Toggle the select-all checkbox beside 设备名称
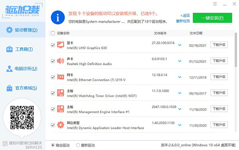This screenshot has width=239, height=150. (53, 33)
